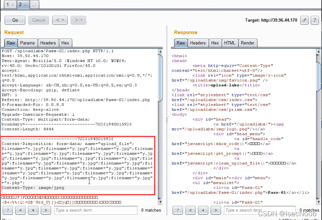This screenshot has height=220, width=322.
Task: Click response pane scrollbar down arrow
Action: 319,202
